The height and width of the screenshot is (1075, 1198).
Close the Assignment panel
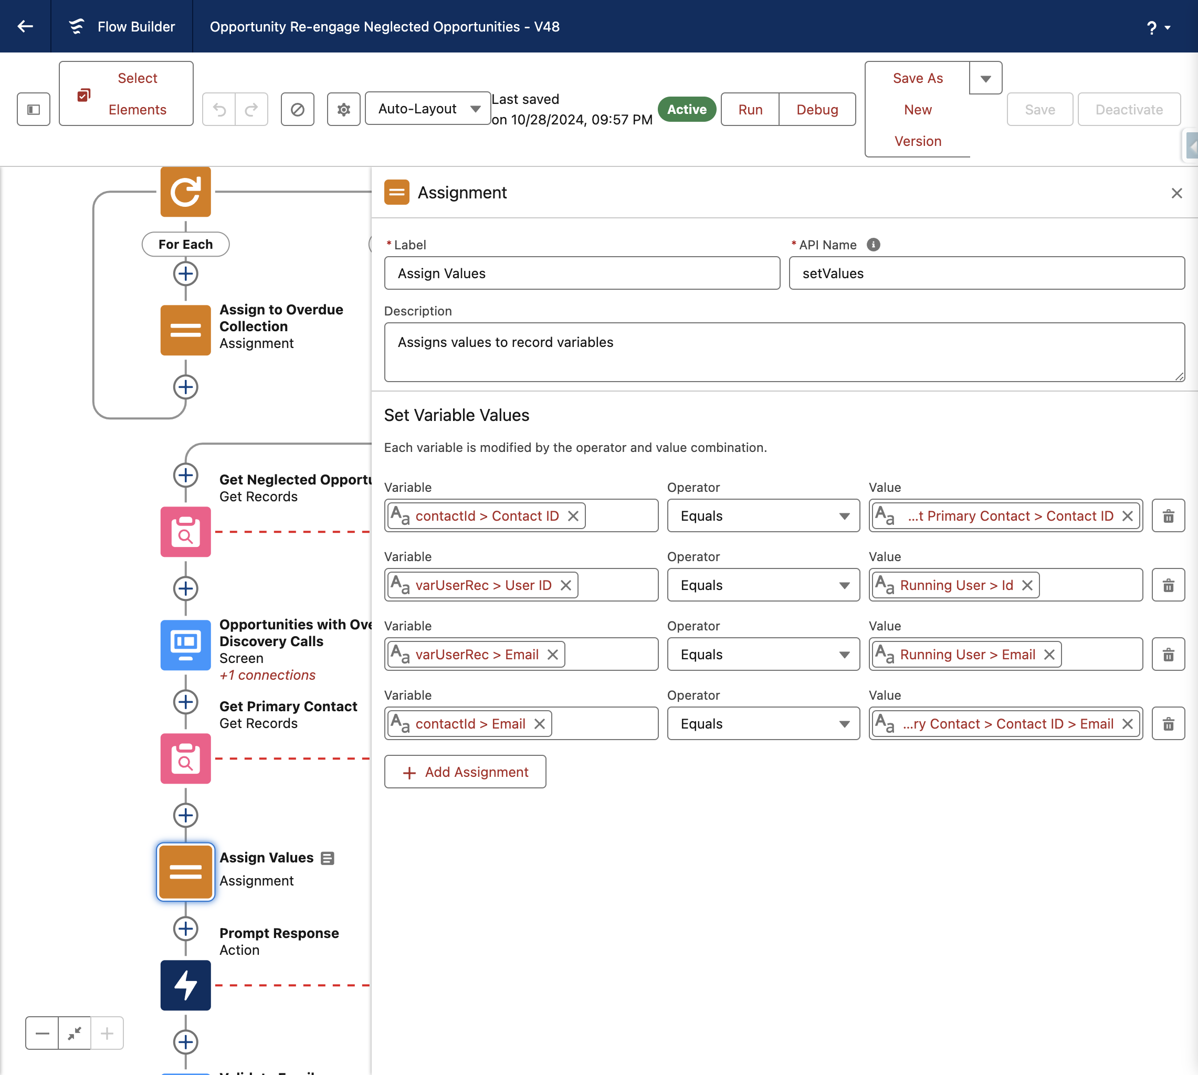click(1176, 193)
